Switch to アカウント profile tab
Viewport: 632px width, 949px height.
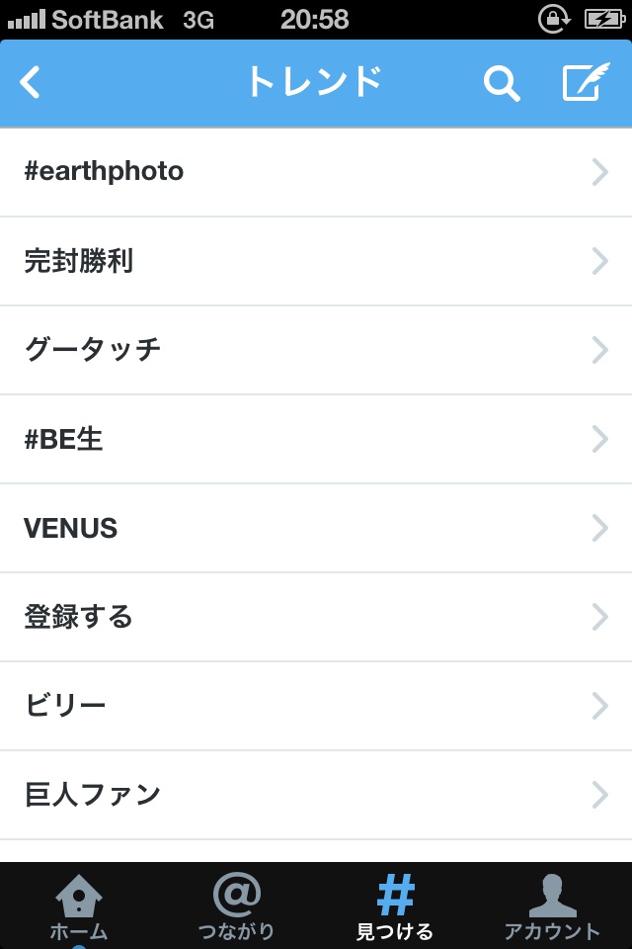click(x=552, y=906)
